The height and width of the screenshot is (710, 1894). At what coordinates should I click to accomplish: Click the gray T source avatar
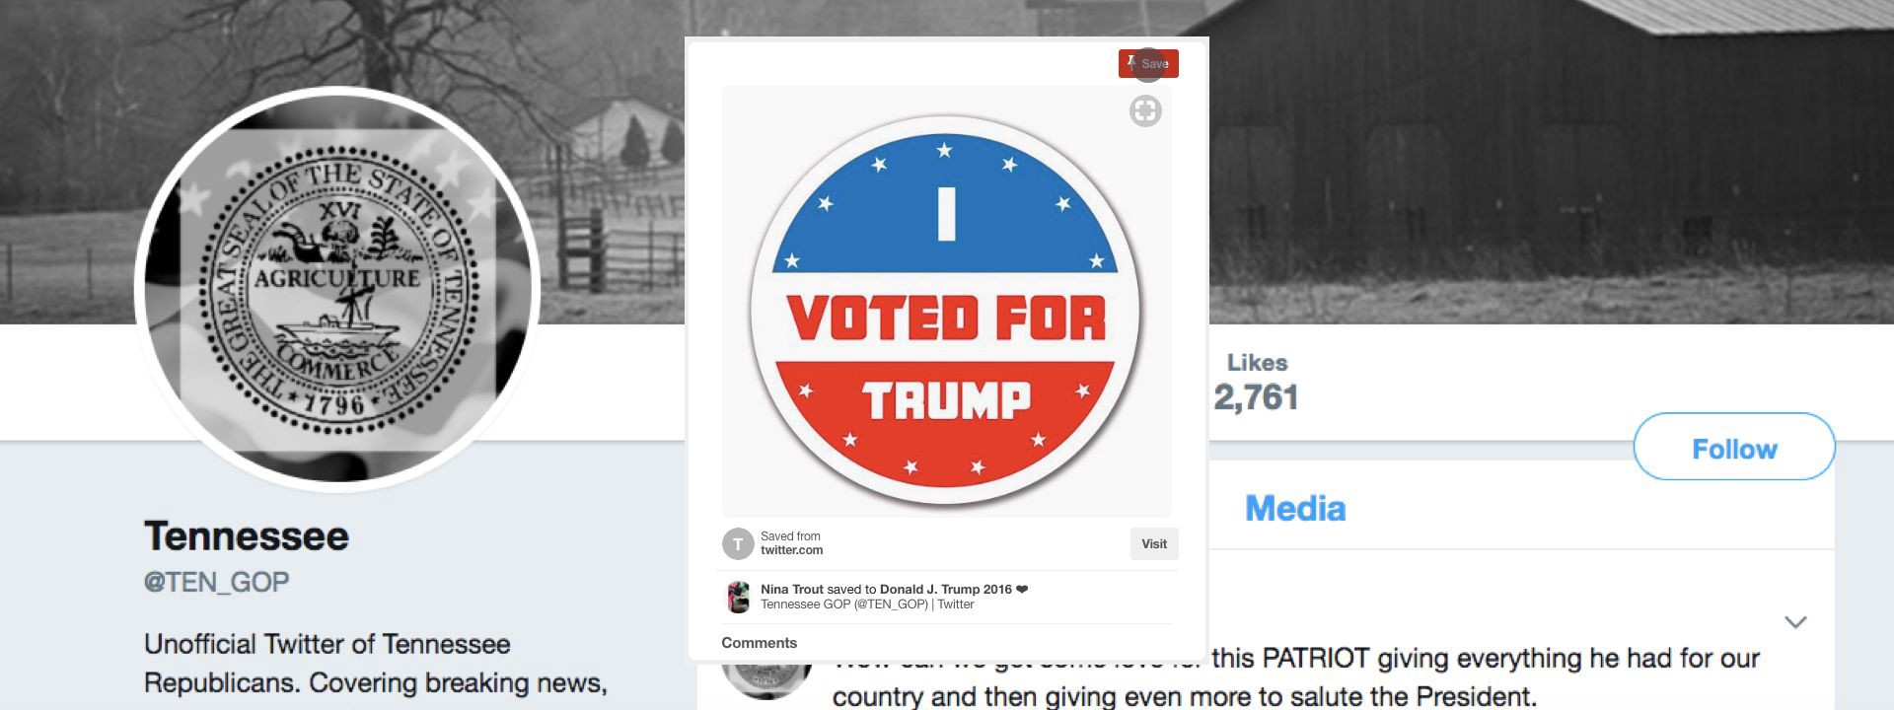point(738,544)
